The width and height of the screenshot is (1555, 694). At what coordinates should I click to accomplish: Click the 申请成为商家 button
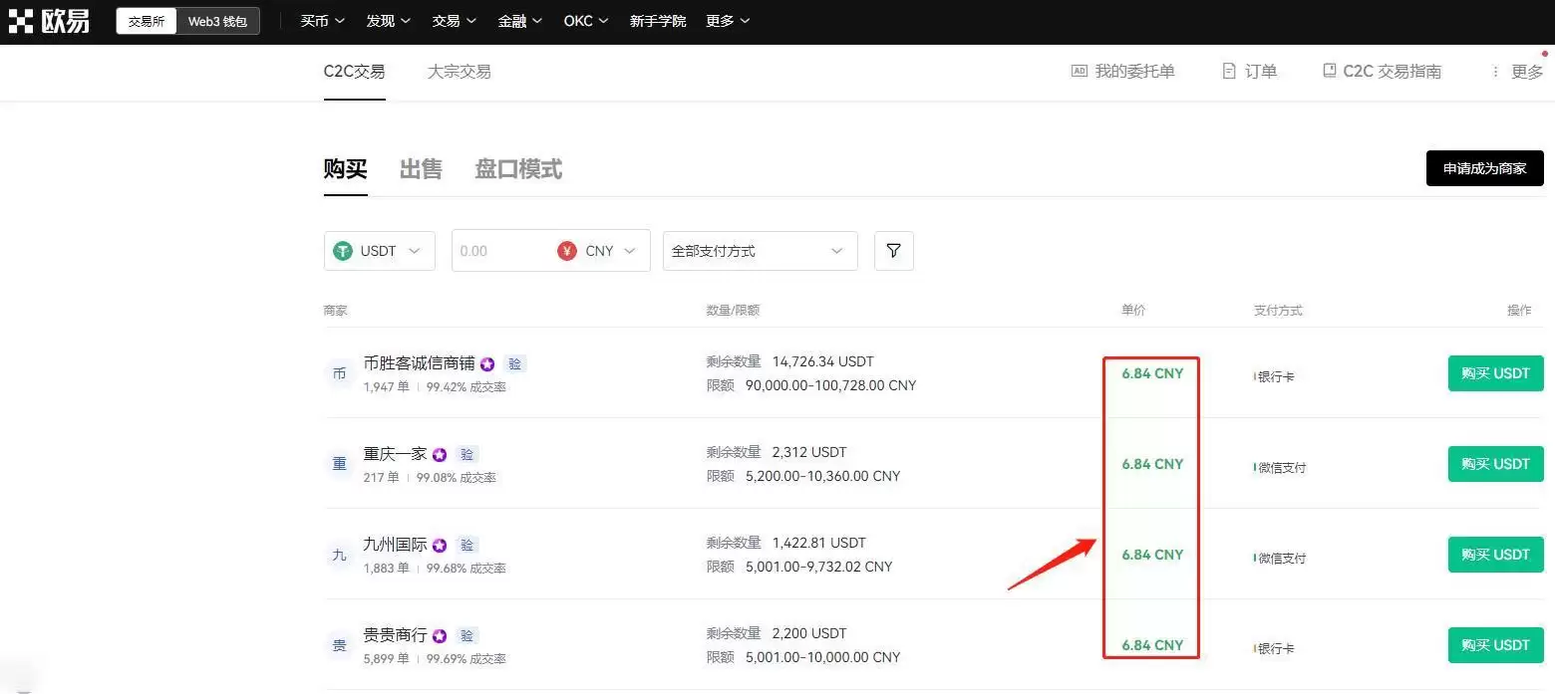pos(1484,167)
